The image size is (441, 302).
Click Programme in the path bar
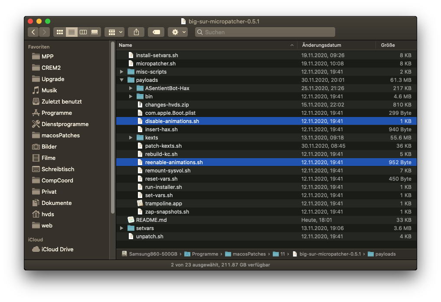(201, 254)
